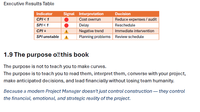Click the Decision header cell
The height and width of the screenshot is (112, 200).
[136, 14]
